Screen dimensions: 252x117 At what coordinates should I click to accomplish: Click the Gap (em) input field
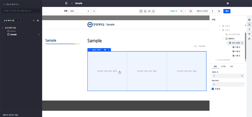click(228, 84)
